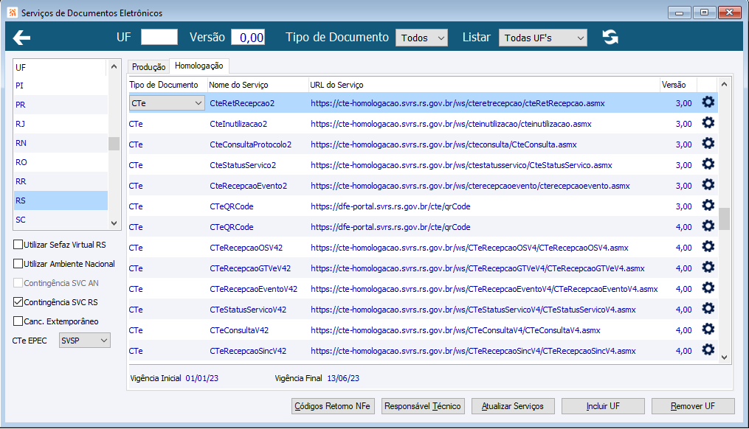Select RN in UF list
The height and width of the screenshot is (429, 749).
click(61, 143)
